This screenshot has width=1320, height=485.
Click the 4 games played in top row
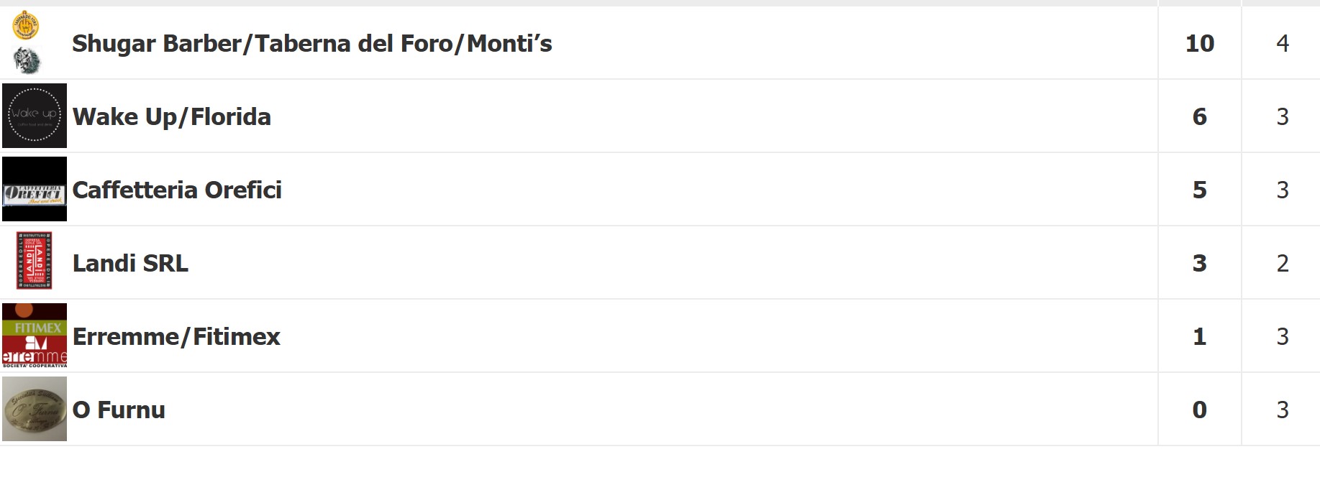(x=1282, y=44)
